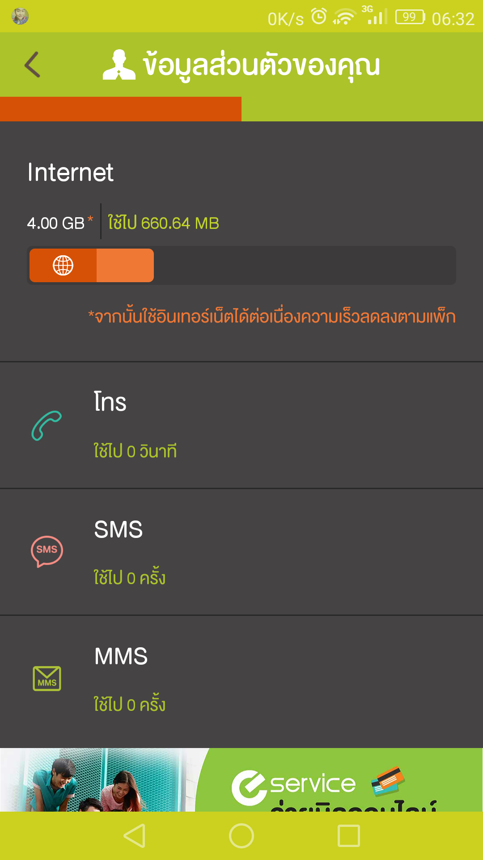Viewport: 483px width, 860px height.
Task: Tap the green MMS envelope icon
Action: (47, 678)
